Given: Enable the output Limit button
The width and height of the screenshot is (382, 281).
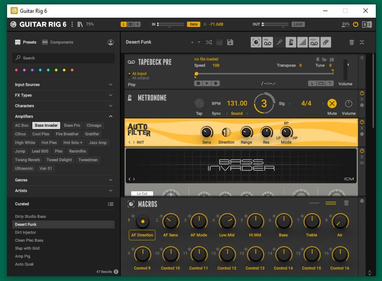Looking at the screenshot, I should tap(298, 24).
